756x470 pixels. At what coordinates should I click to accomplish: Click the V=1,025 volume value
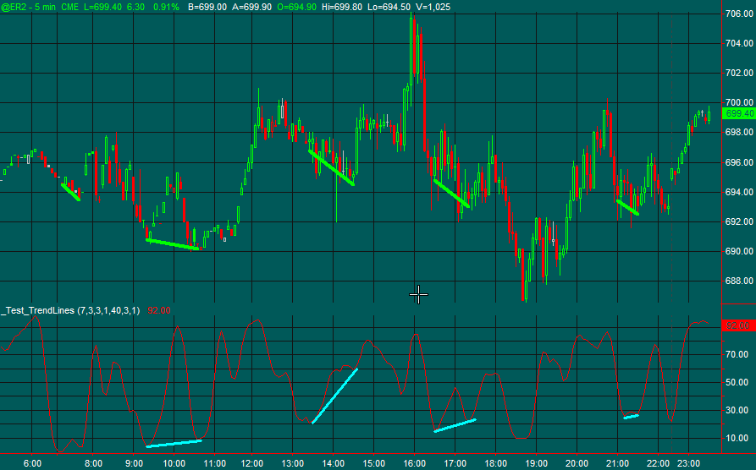tap(433, 7)
